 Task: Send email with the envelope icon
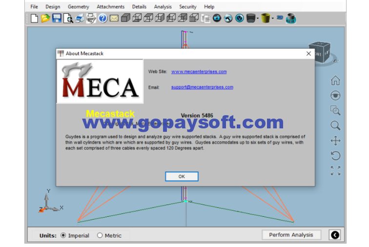pyautogui.click(x=114, y=19)
